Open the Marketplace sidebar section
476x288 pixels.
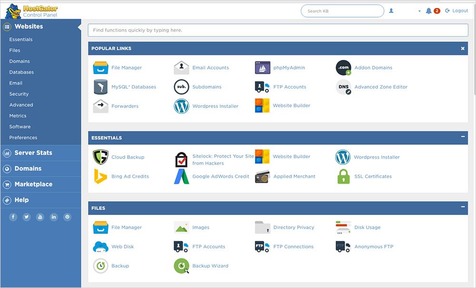coord(33,184)
